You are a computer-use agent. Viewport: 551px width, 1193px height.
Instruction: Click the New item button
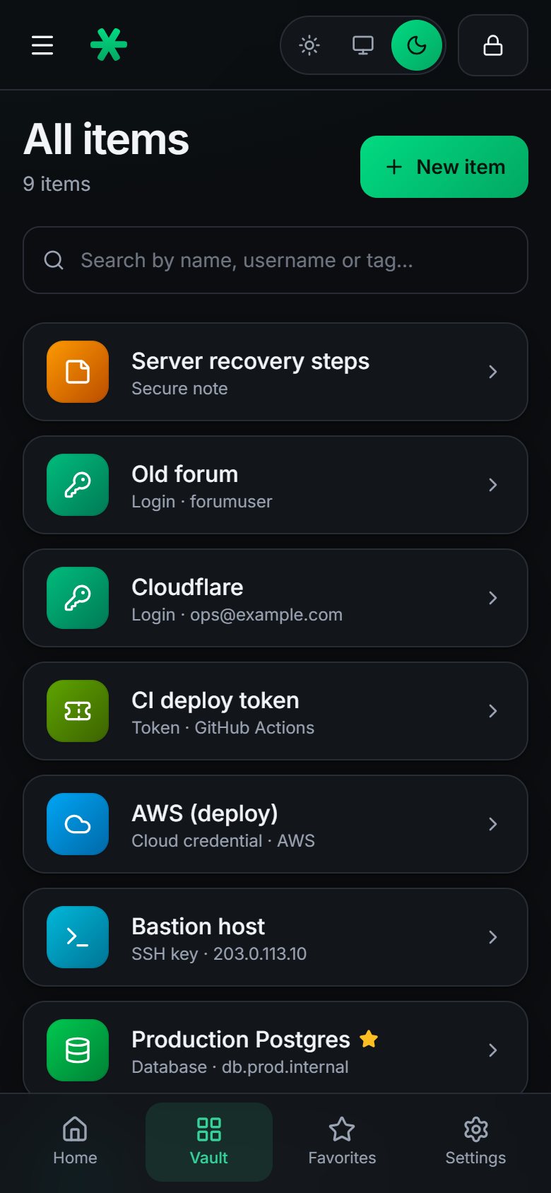[x=444, y=167]
